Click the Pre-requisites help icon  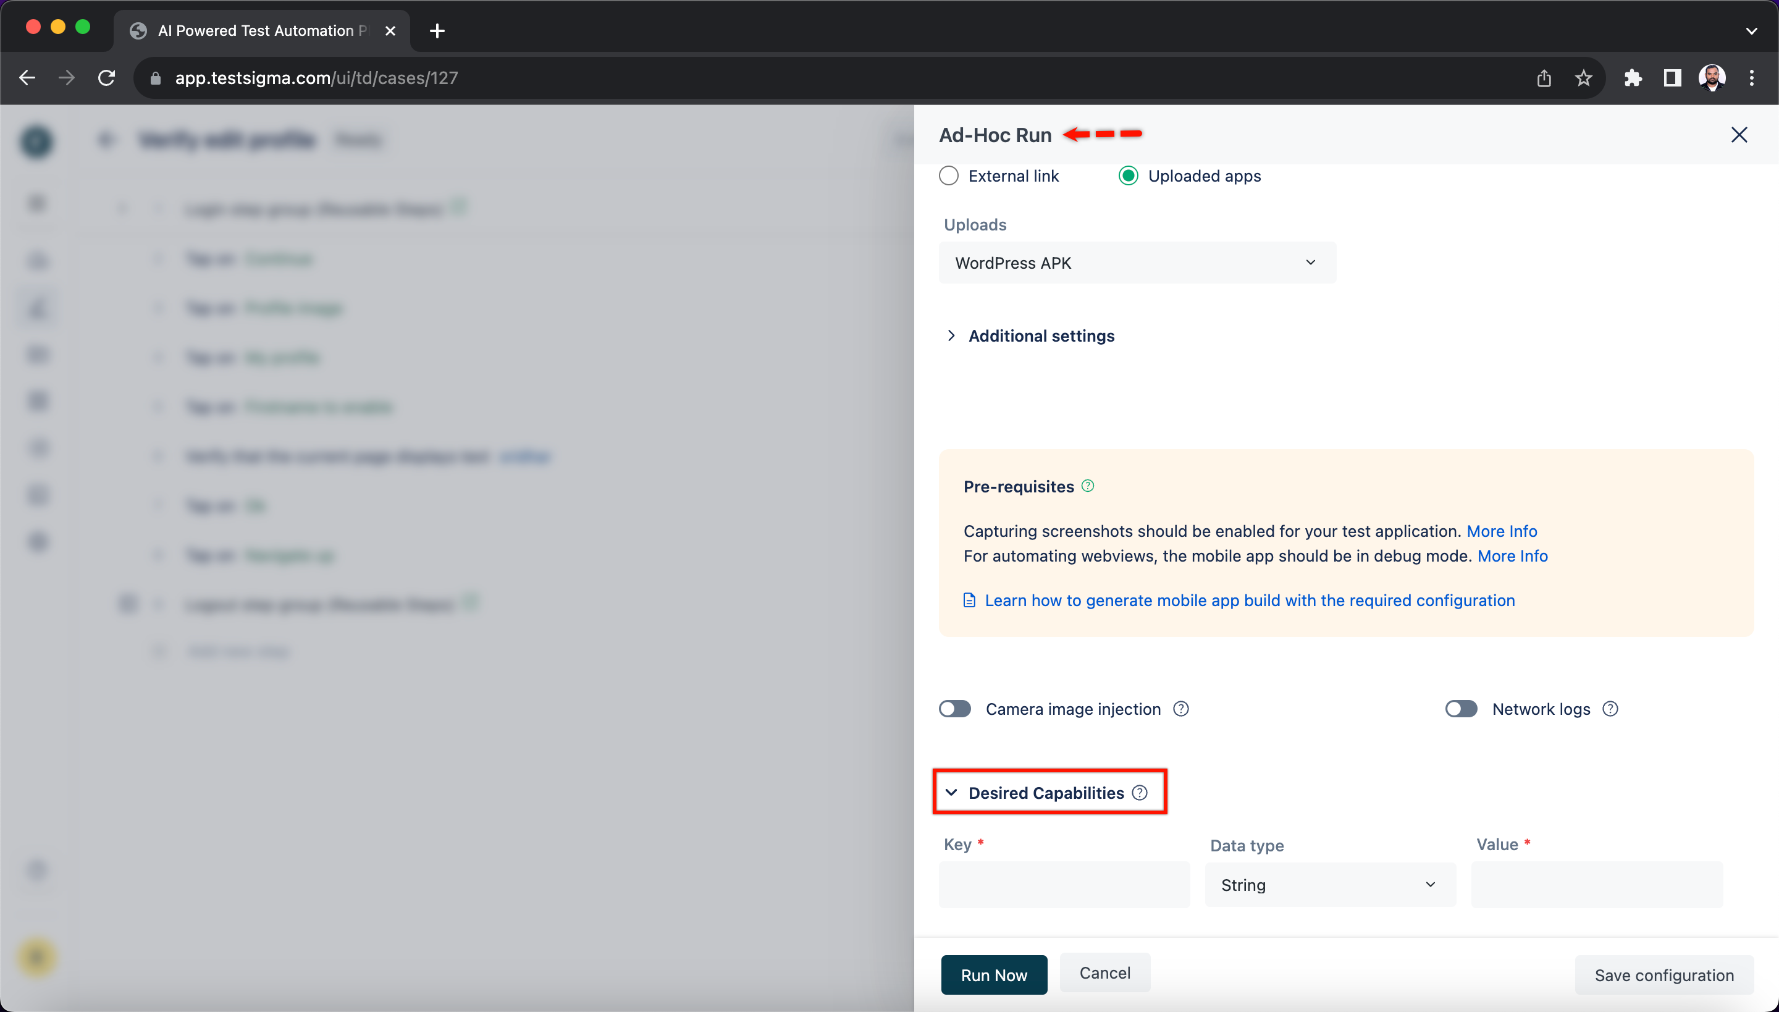click(x=1088, y=486)
